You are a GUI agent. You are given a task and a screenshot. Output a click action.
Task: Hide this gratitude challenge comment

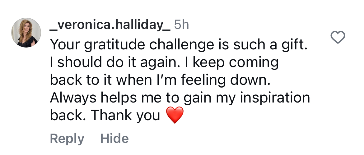(114, 139)
